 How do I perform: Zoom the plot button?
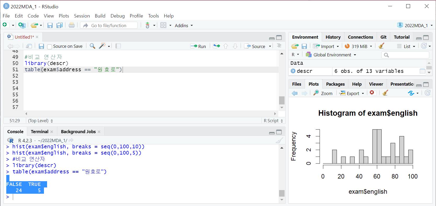[323, 93]
